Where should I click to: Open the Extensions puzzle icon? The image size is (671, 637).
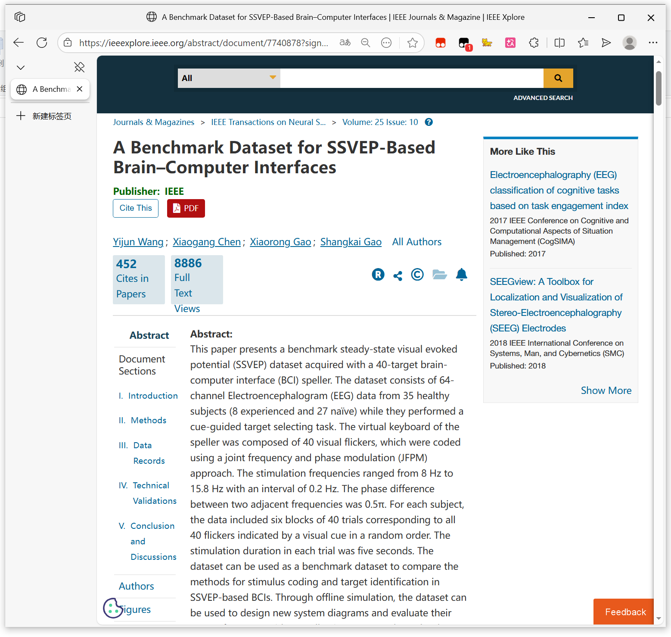pyautogui.click(x=534, y=43)
